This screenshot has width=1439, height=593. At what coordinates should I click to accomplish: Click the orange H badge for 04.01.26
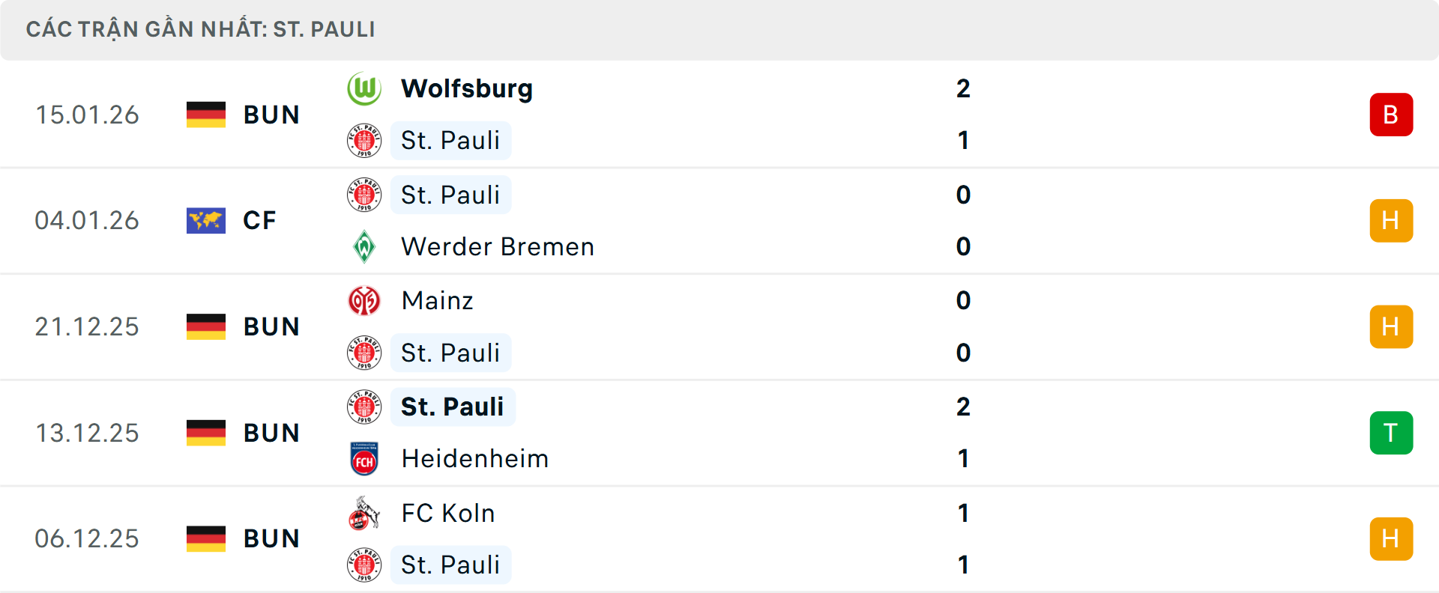coord(1390,221)
